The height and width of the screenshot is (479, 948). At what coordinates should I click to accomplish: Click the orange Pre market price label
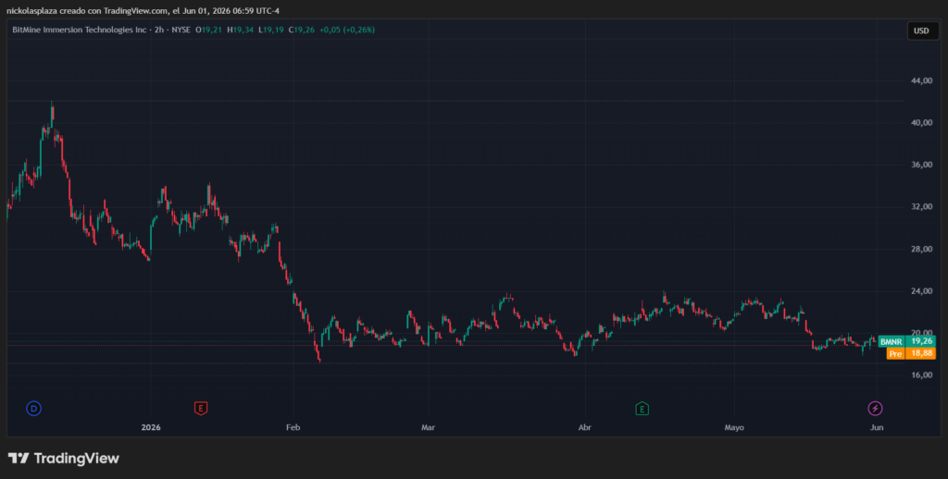point(911,353)
